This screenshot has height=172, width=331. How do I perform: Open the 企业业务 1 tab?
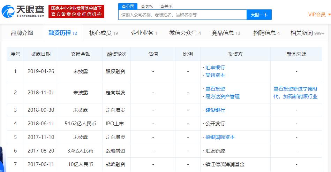pos(144,33)
